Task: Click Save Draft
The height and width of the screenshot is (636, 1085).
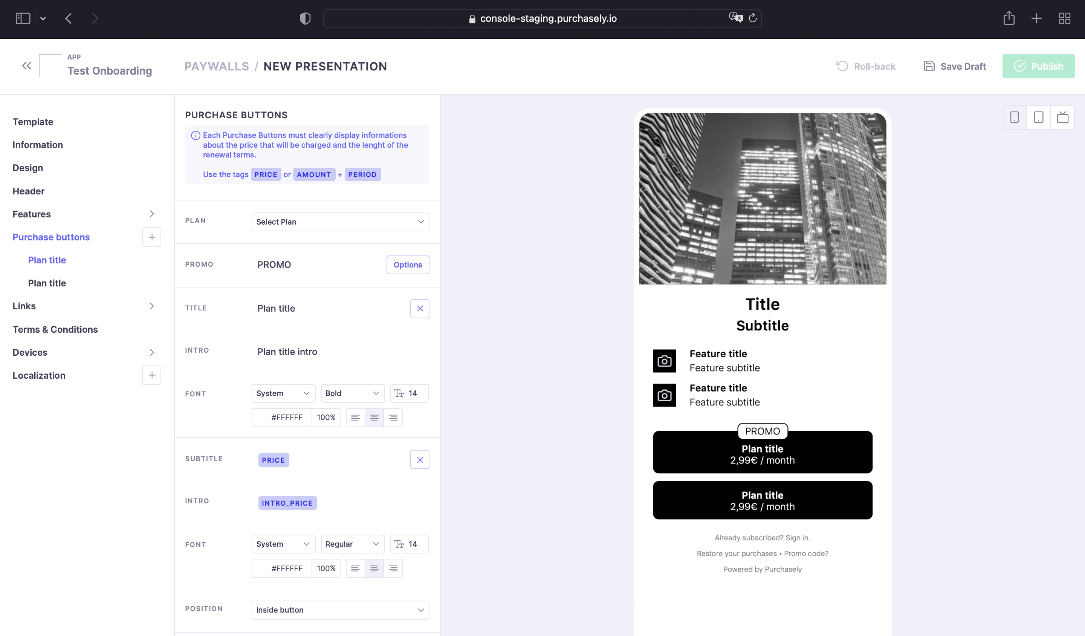Action: pyautogui.click(x=955, y=66)
